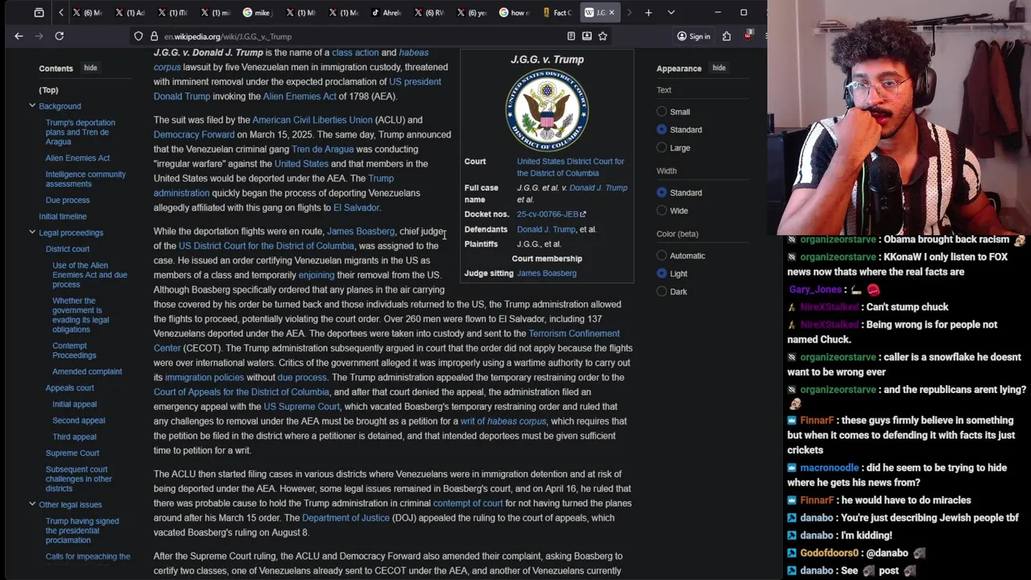Select Small text size
The image size is (1031, 580).
661,112
